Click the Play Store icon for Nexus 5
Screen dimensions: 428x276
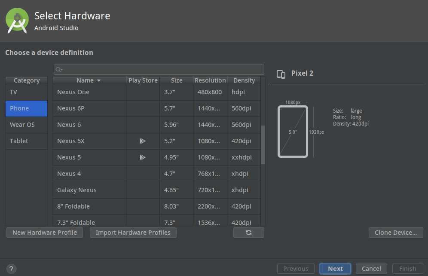pos(143,157)
